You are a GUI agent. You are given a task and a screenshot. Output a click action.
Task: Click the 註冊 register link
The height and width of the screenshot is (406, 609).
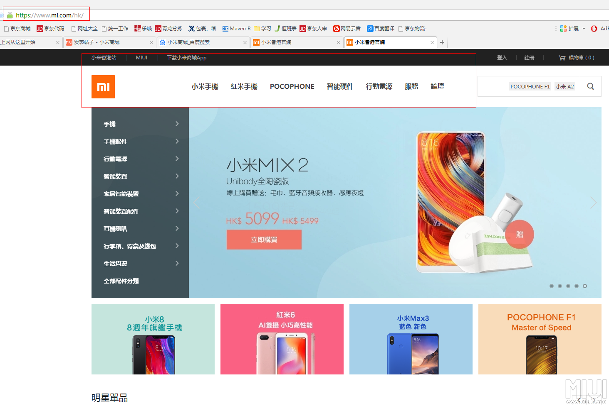click(529, 58)
